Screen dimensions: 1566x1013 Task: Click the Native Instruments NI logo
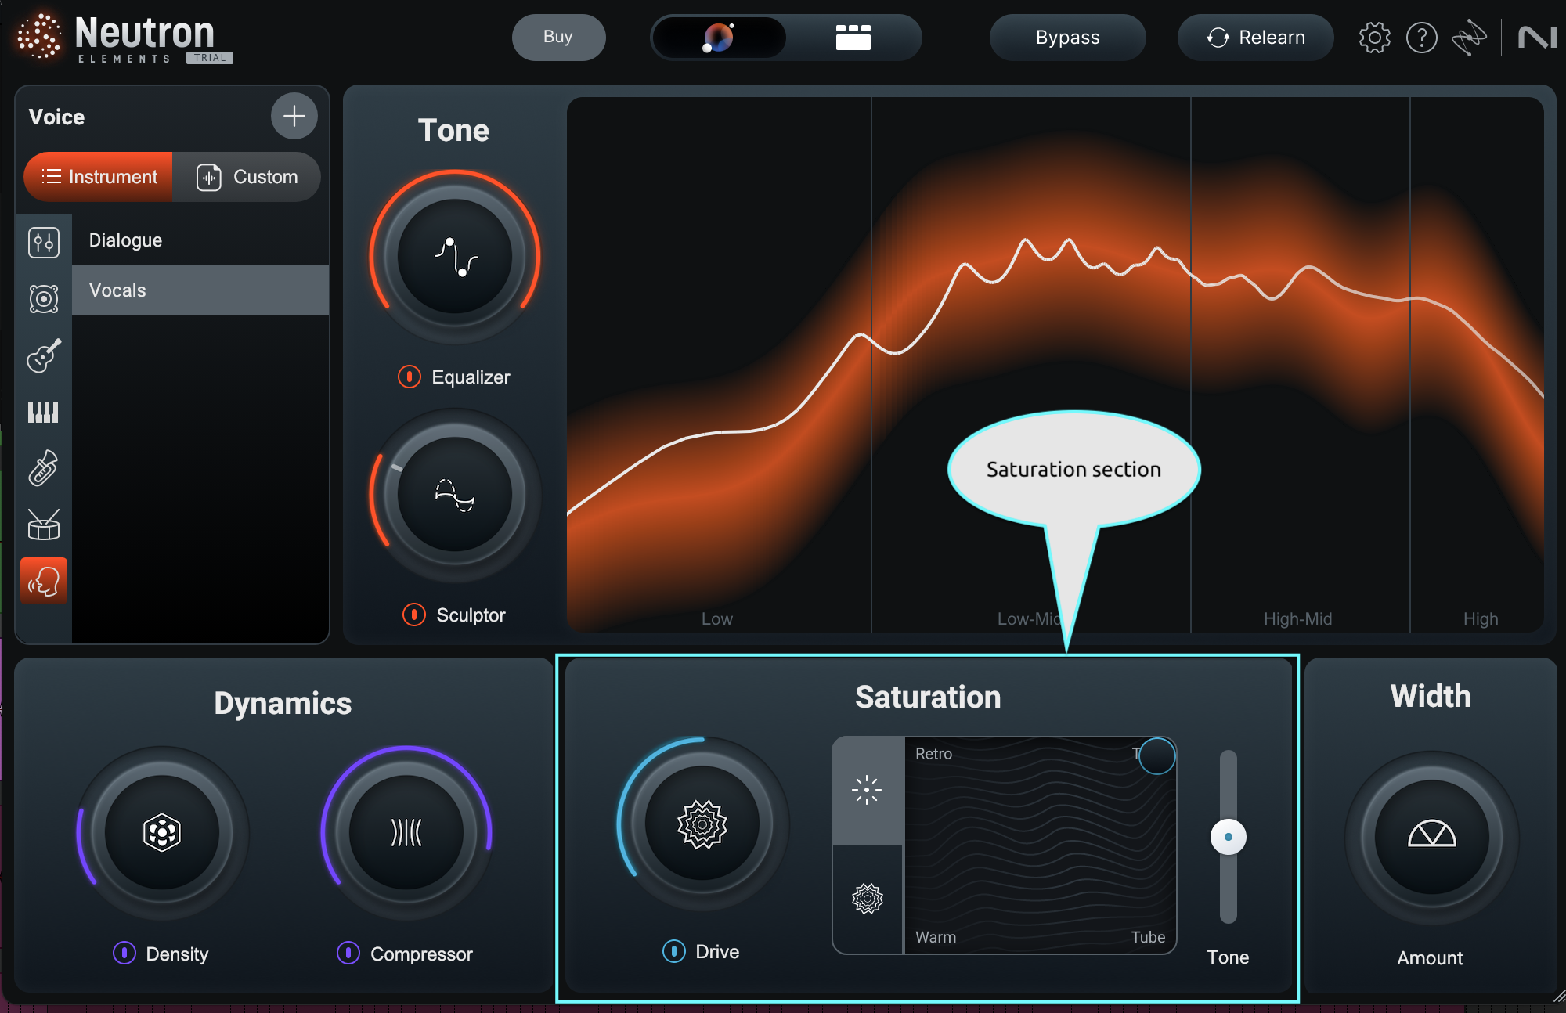(x=1537, y=37)
